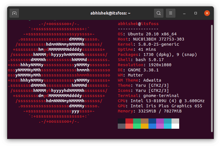This screenshot has width=221, height=147.
Task: Click the Terminal value "gnome-terminal"
Action: 161,96
